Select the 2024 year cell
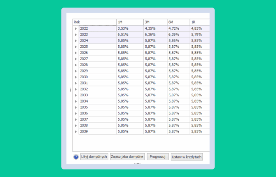This screenshot has height=177, width=276. [98, 41]
